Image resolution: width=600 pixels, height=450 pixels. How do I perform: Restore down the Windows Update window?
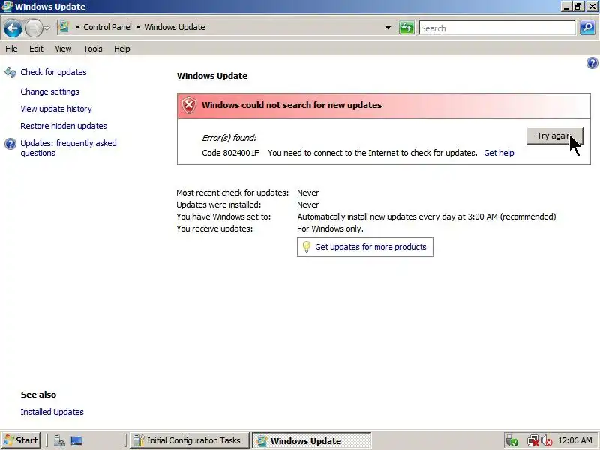point(577,7)
